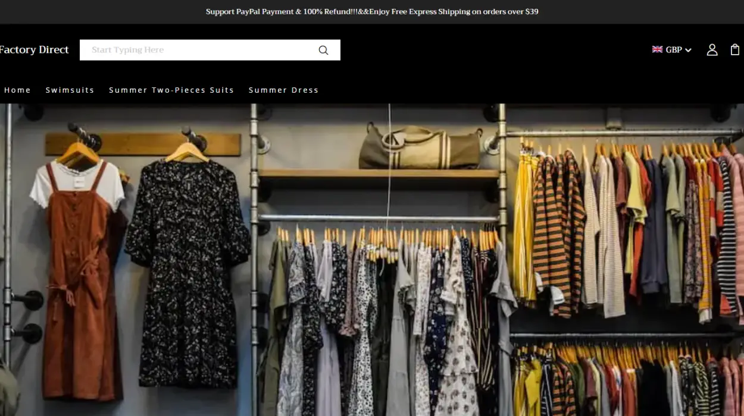Click the Factory Direct store logo
Viewport: 744px width, 416px height.
(x=34, y=50)
